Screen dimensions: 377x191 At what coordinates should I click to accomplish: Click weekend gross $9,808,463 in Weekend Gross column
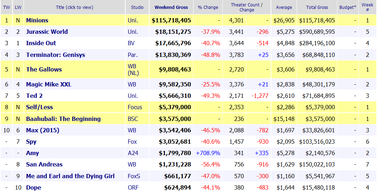tap(175, 69)
